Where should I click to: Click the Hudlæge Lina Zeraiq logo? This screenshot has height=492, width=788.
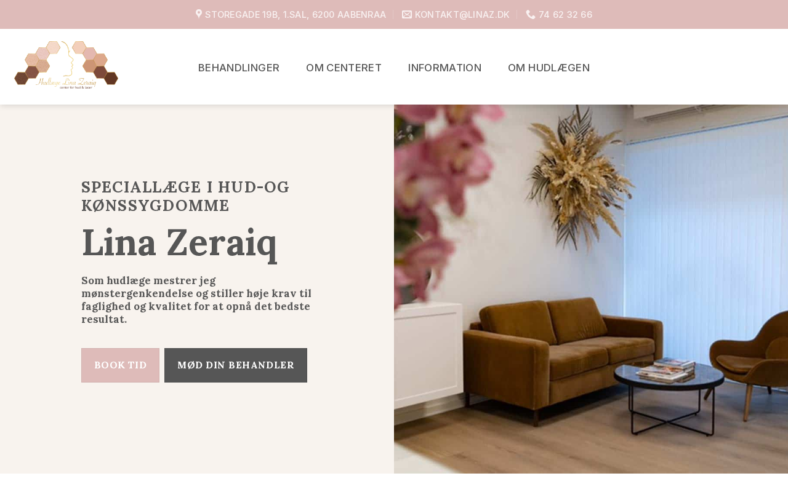coord(66,66)
